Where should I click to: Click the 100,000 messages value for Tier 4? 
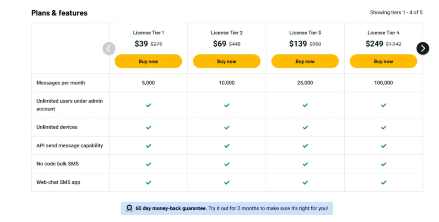click(x=383, y=83)
